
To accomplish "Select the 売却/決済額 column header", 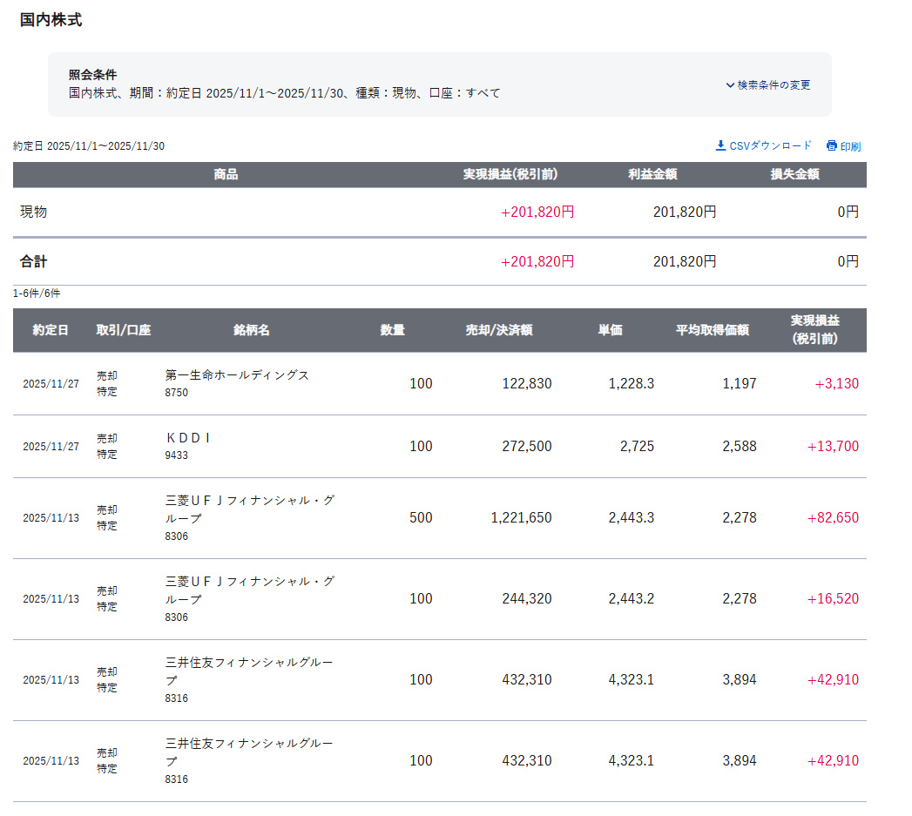I will pyautogui.click(x=498, y=330).
